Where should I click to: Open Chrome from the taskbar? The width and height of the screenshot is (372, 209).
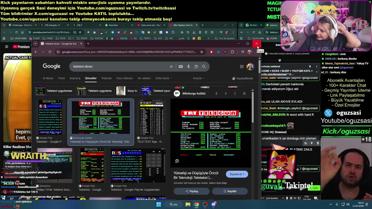(197, 204)
